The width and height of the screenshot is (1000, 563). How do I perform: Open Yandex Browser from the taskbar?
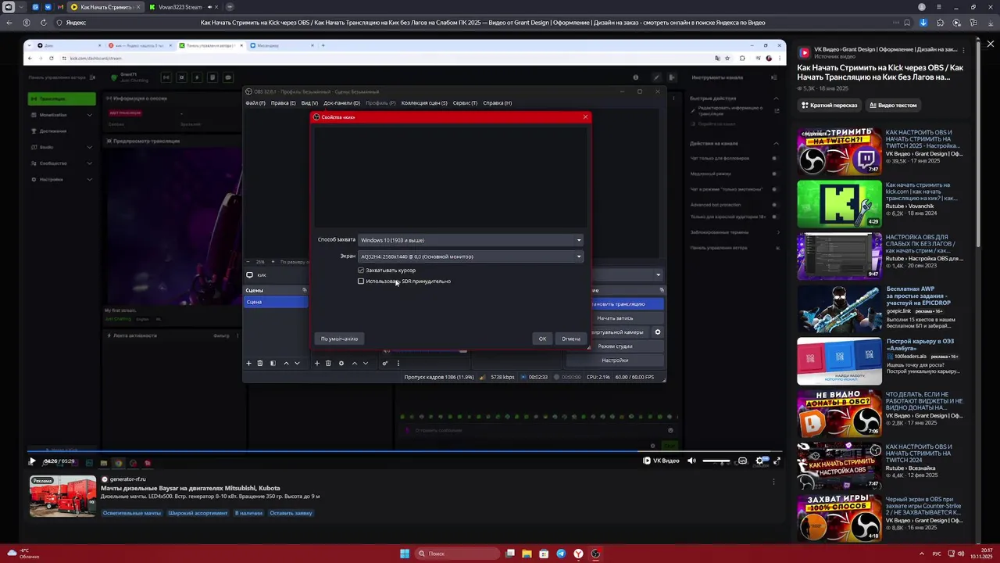coord(578,554)
